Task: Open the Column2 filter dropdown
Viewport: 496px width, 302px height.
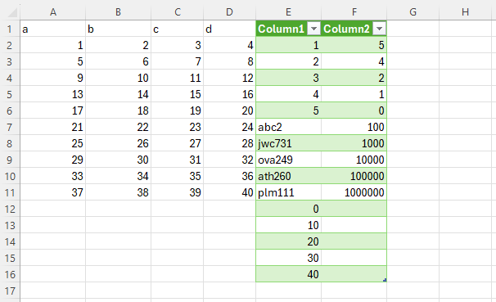Action: [379, 29]
